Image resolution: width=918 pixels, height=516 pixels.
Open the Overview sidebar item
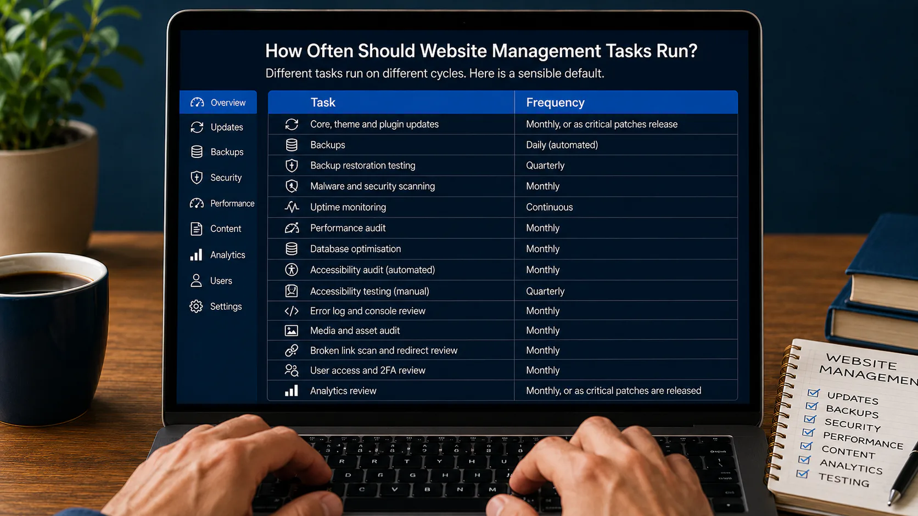(x=218, y=103)
